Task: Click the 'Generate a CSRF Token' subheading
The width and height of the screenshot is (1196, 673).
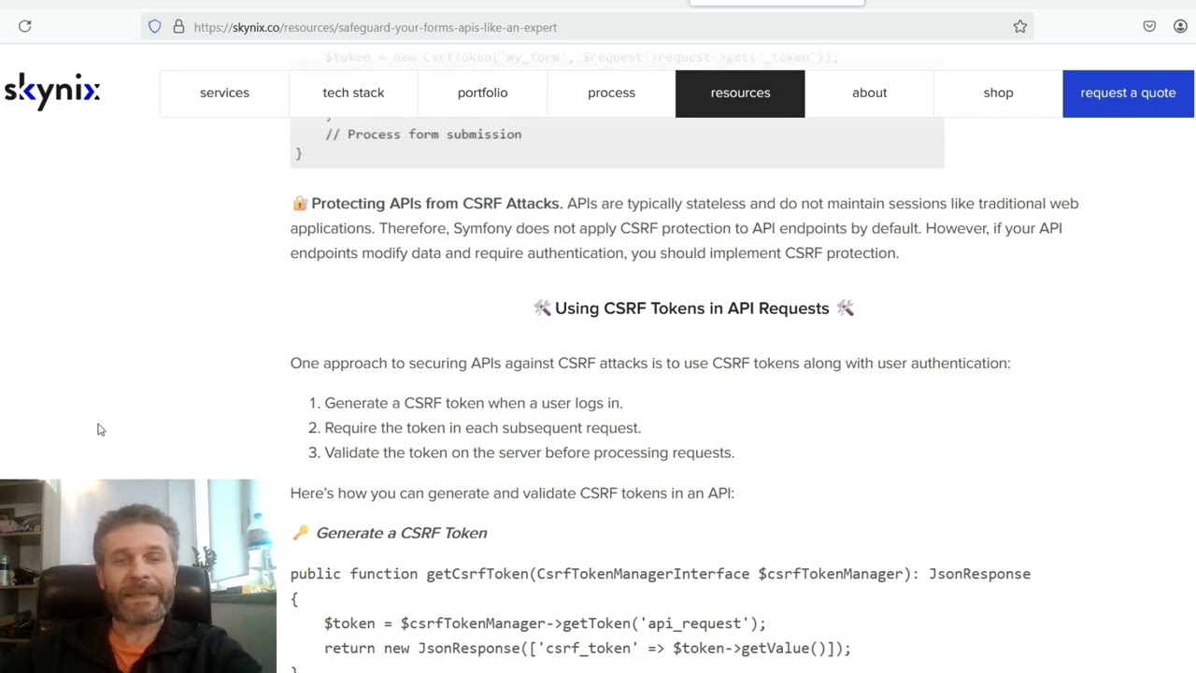Action: click(401, 533)
